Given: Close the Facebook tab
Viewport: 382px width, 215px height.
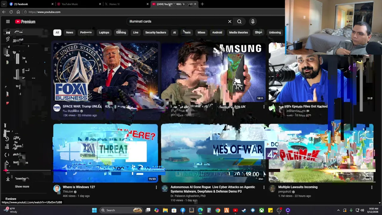Looking at the screenshot, I should click(53, 4).
